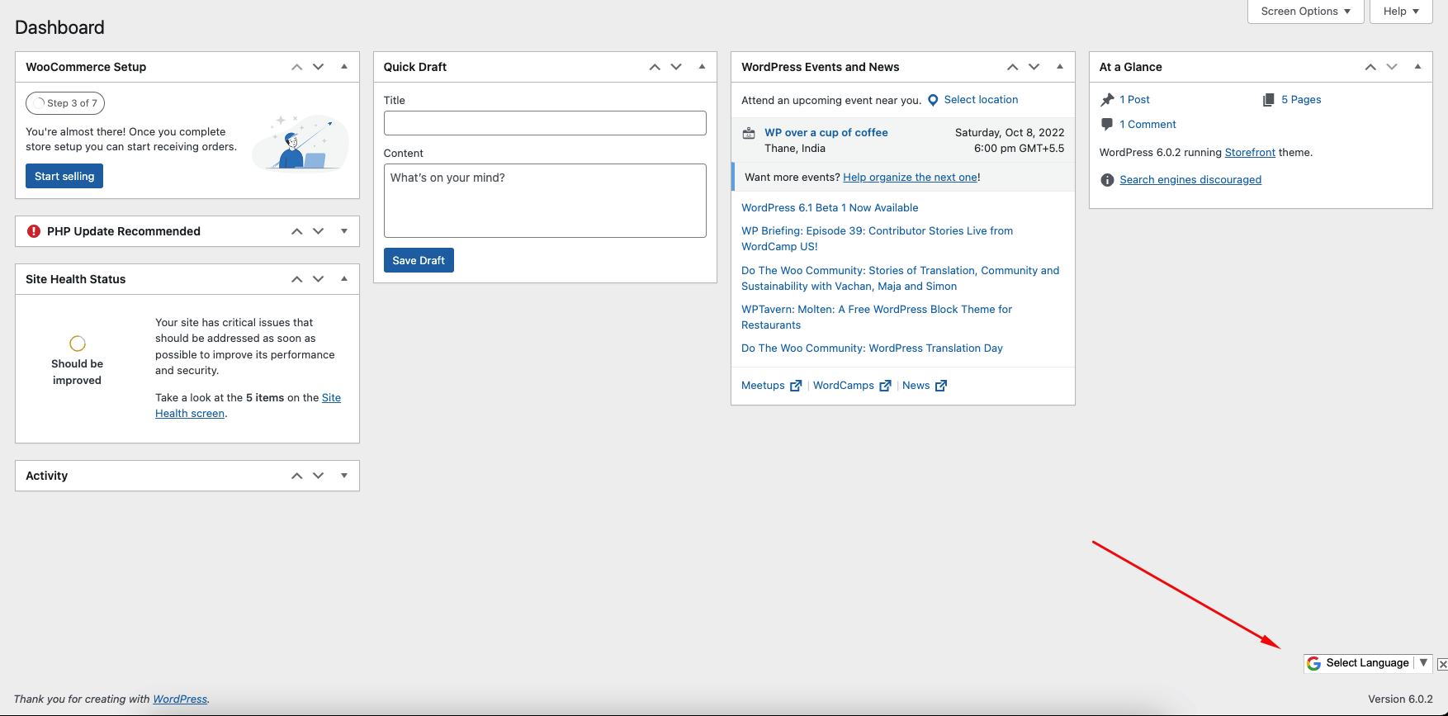Open WordPress 6.1 Beta 1 Now Available article
1448x716 pixels.
[830, 208]
